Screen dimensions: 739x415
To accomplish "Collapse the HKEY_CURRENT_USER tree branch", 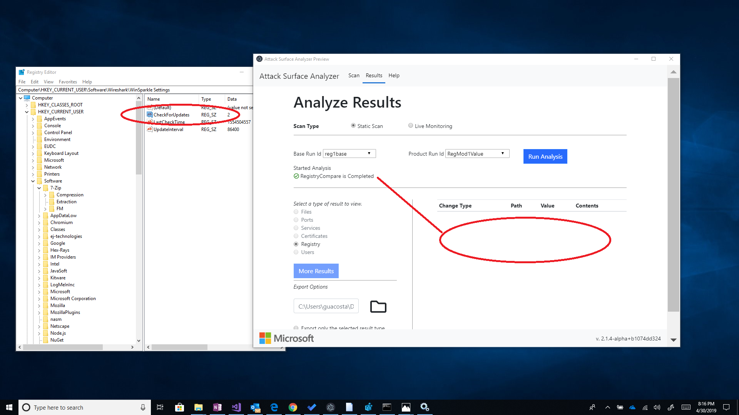I will click(x=26, y=111).
